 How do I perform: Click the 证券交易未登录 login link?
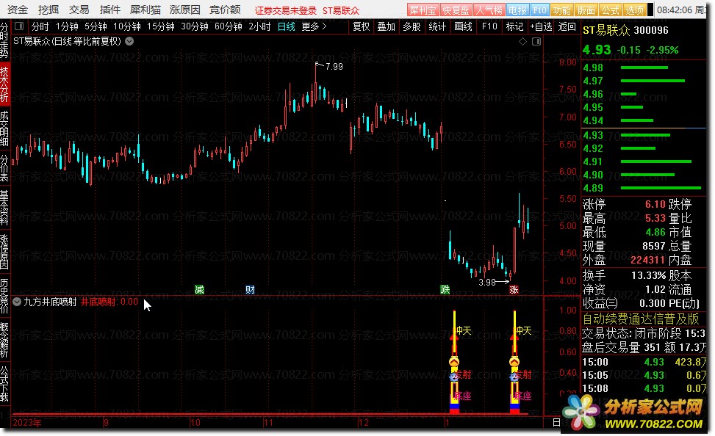pos(285,10)
